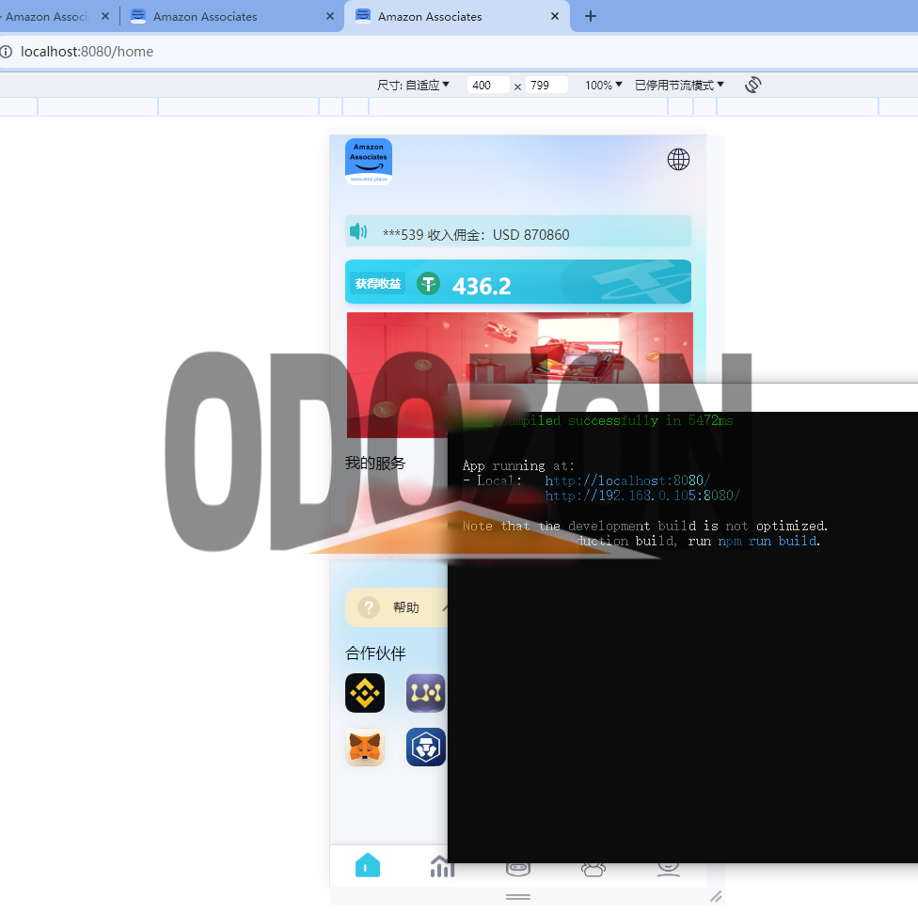
Task: Click the site info icon in address bar
Action: 7,52
